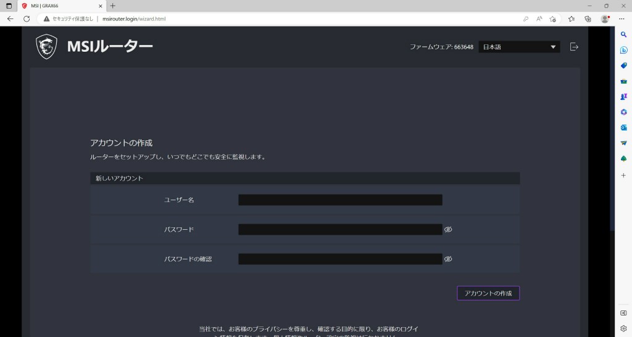Open the Microsoft 365 sidebar icon
The image size is (632, 337).
pyautogui.click(x=623, y=112)
